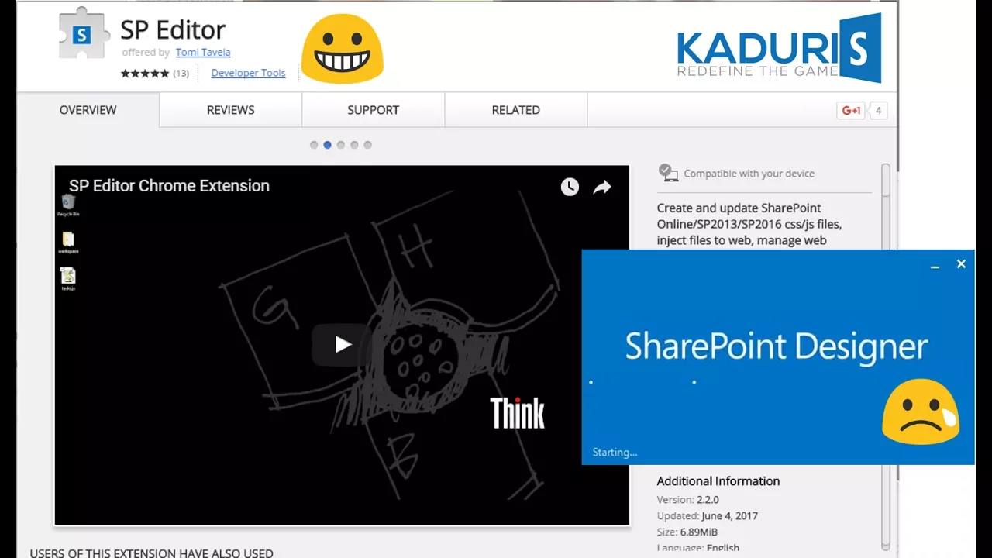The image size is (992, 558).
Task: Open the Related tab
Action: tap(516, 110)
